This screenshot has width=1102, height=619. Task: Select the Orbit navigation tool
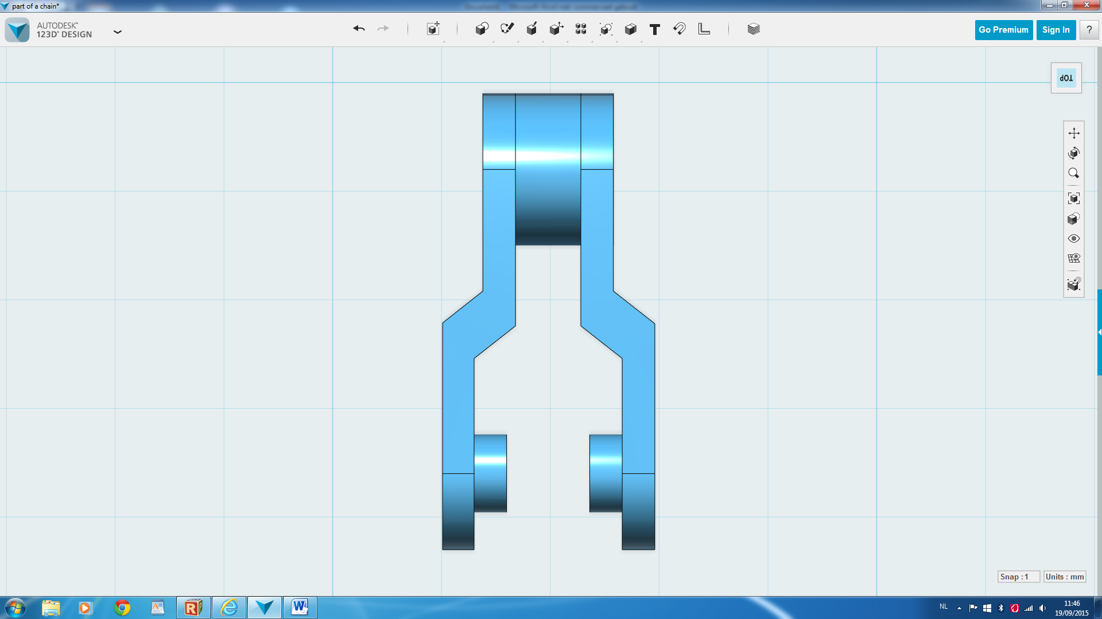pos(1074,153)
